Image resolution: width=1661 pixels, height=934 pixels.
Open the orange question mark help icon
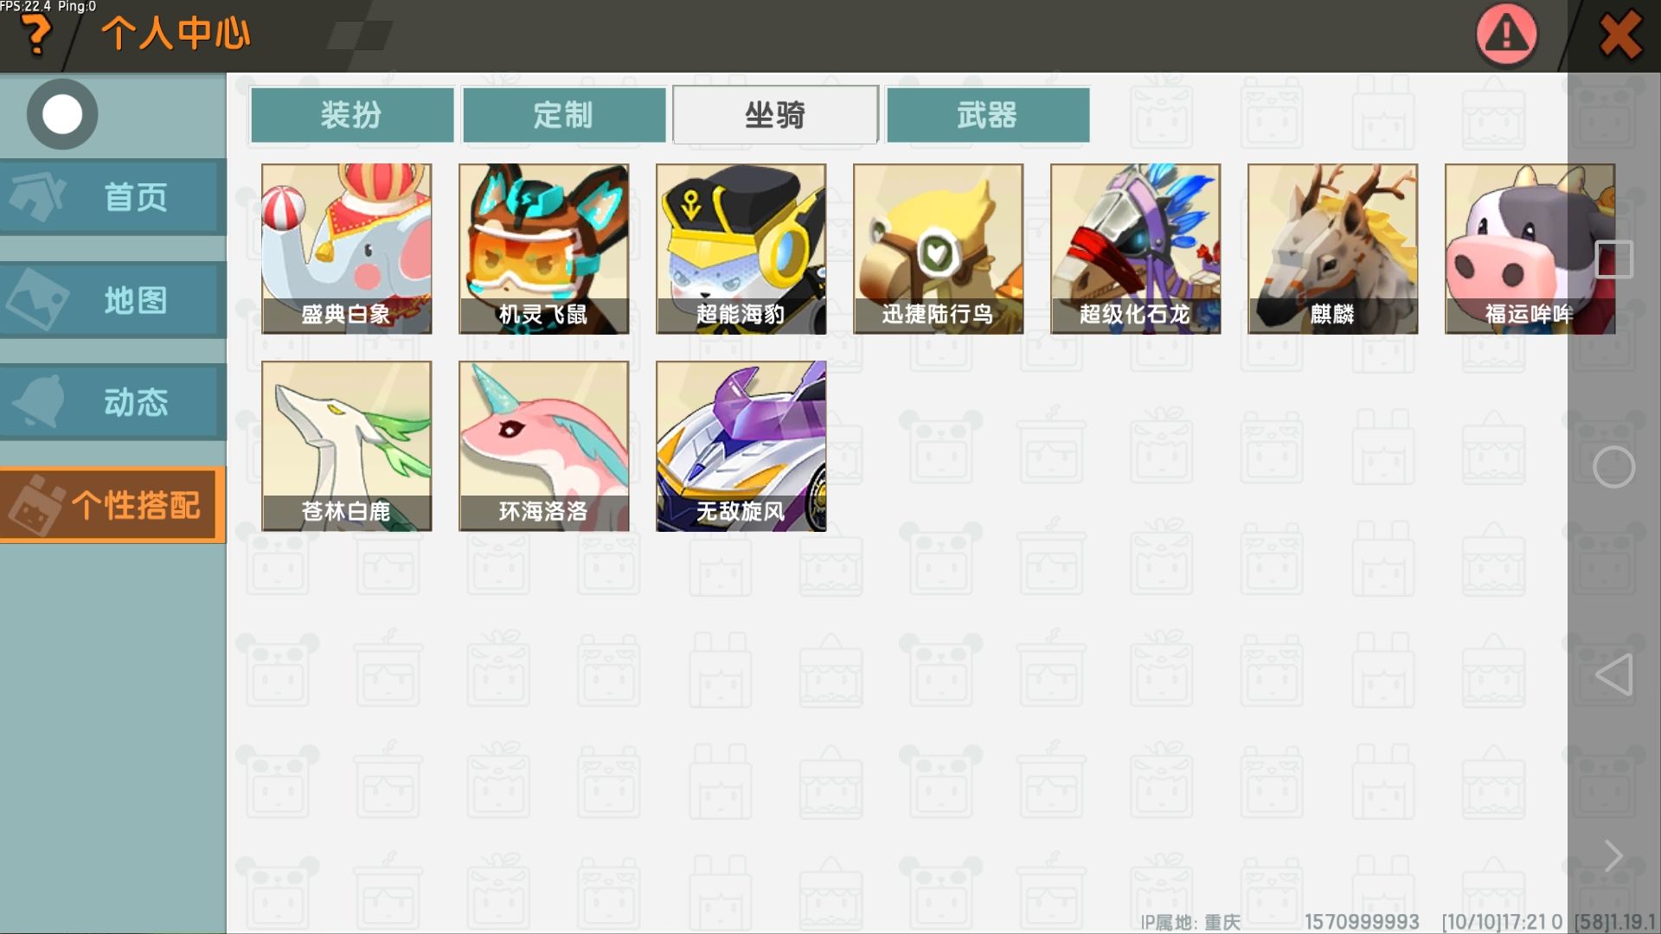35,35
